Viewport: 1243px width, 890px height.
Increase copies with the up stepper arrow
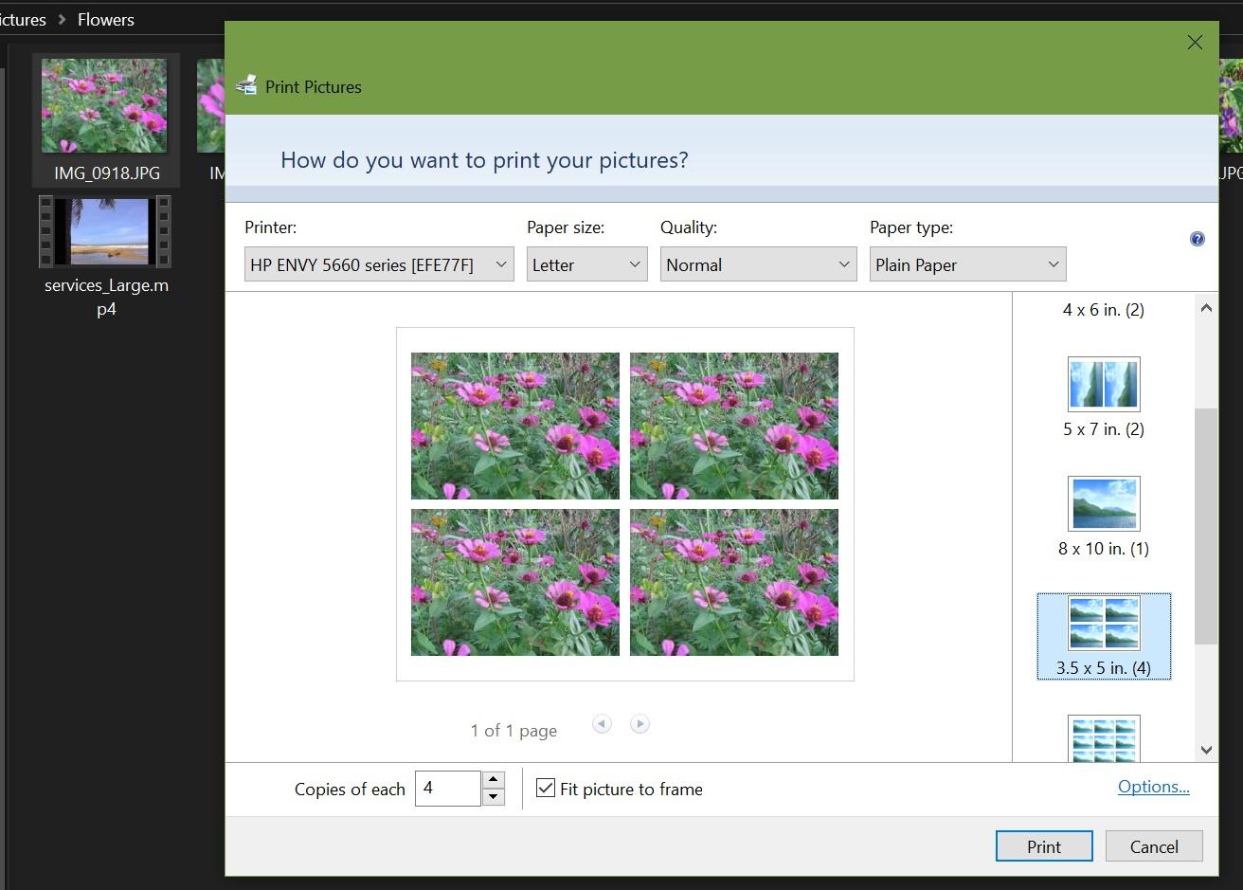point(493,780)
